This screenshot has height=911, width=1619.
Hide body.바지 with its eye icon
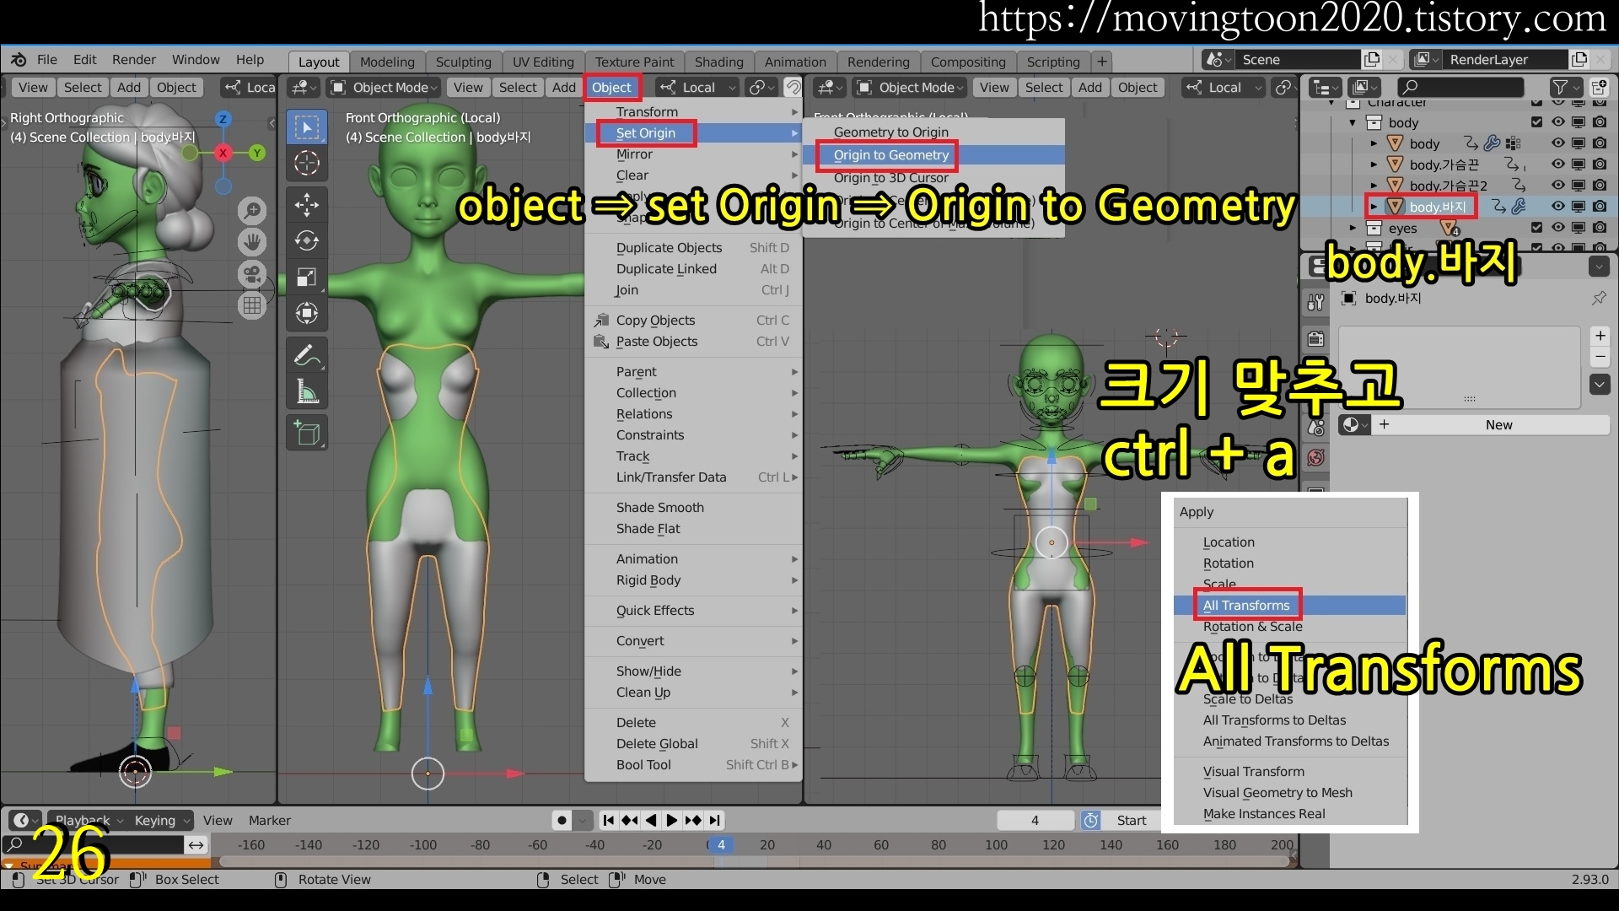1557,207
